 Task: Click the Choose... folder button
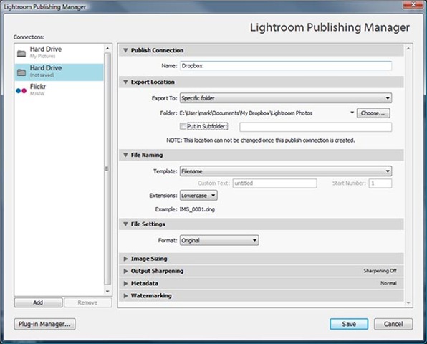click(373, 113)
